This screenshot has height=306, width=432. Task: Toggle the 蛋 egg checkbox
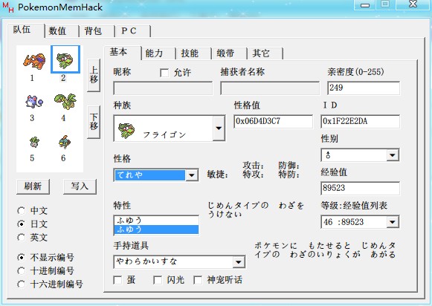pyautogui.click(x=117, y=280)
